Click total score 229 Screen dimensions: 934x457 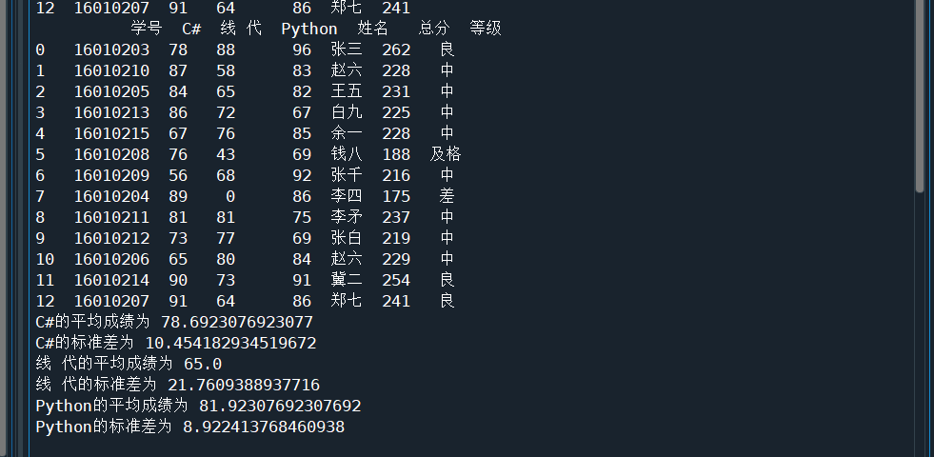point(396,259)
